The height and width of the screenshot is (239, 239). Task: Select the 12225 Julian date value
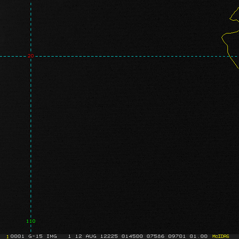pos(109,236)
